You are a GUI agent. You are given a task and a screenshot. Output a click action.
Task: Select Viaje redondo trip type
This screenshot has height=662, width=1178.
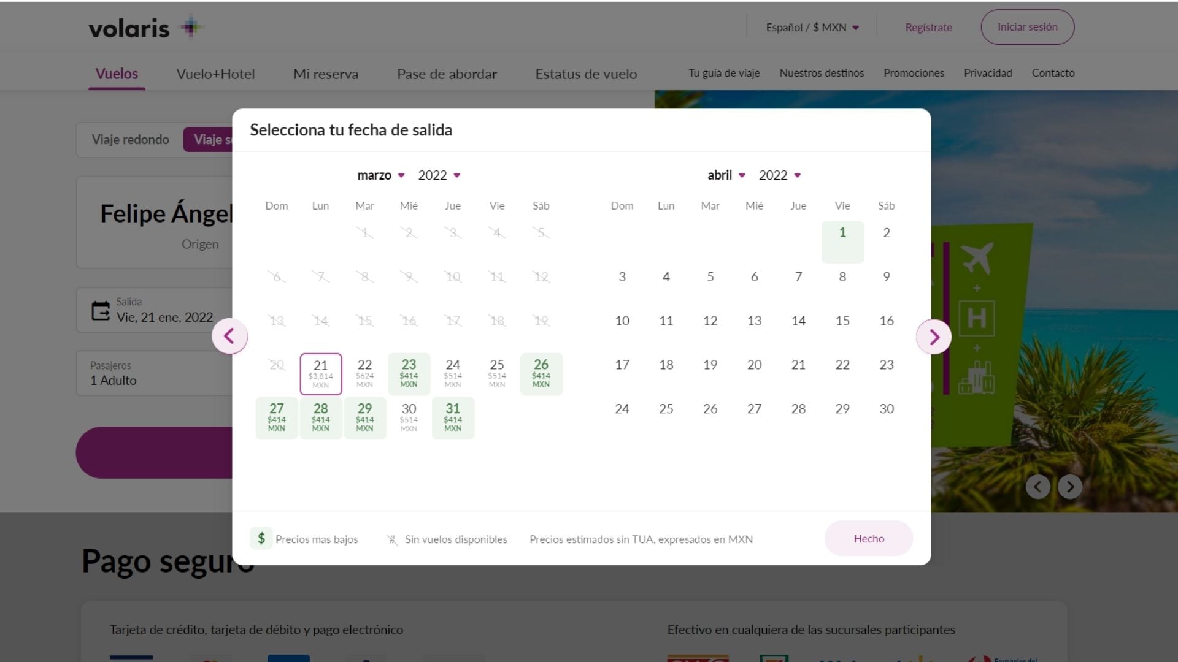pos(130,140)
